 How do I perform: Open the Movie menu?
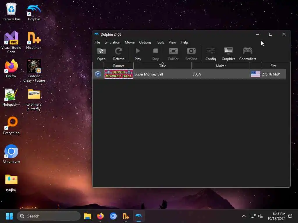pyautogui.click(x=130, y=42)
